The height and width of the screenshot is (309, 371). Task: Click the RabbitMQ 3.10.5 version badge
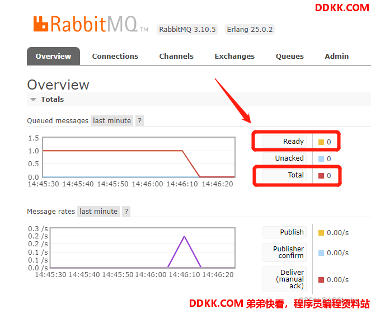[x=187, y=29]
